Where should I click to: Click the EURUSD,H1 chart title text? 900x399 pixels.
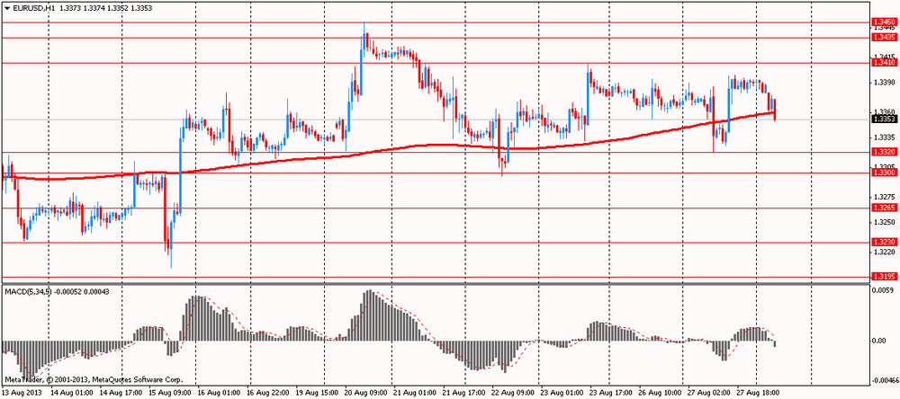(32, 7)
